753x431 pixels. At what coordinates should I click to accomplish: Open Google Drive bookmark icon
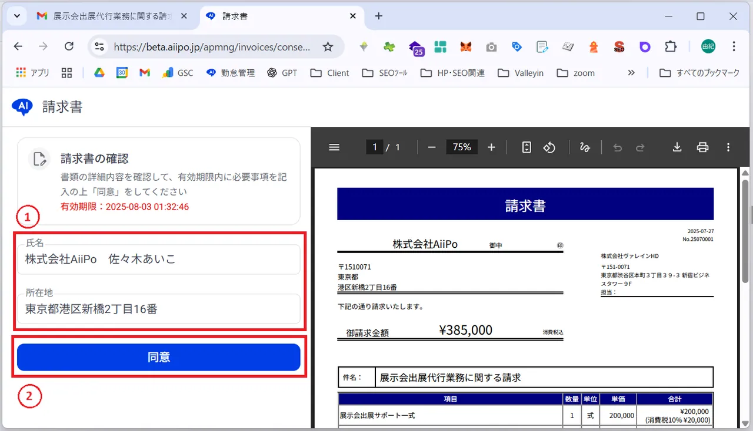pyautogui.click(x=99, y=73)
